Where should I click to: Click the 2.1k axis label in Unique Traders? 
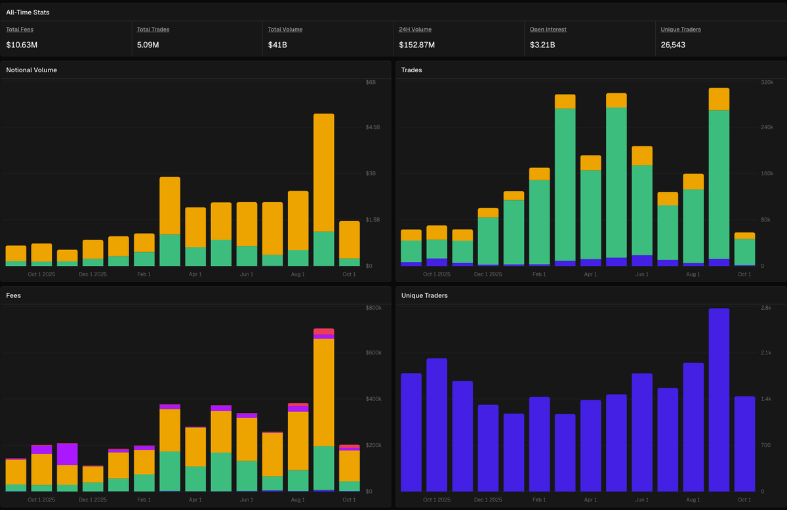click(766, 353)
